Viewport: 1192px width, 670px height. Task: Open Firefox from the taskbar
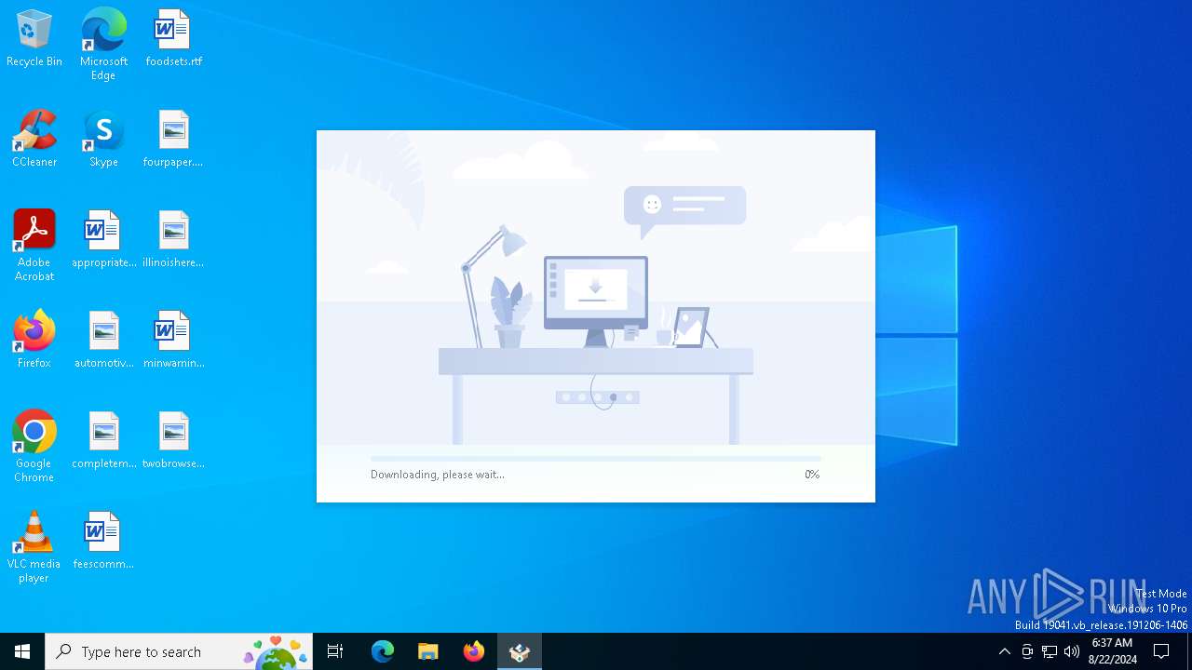click(474, 651)
